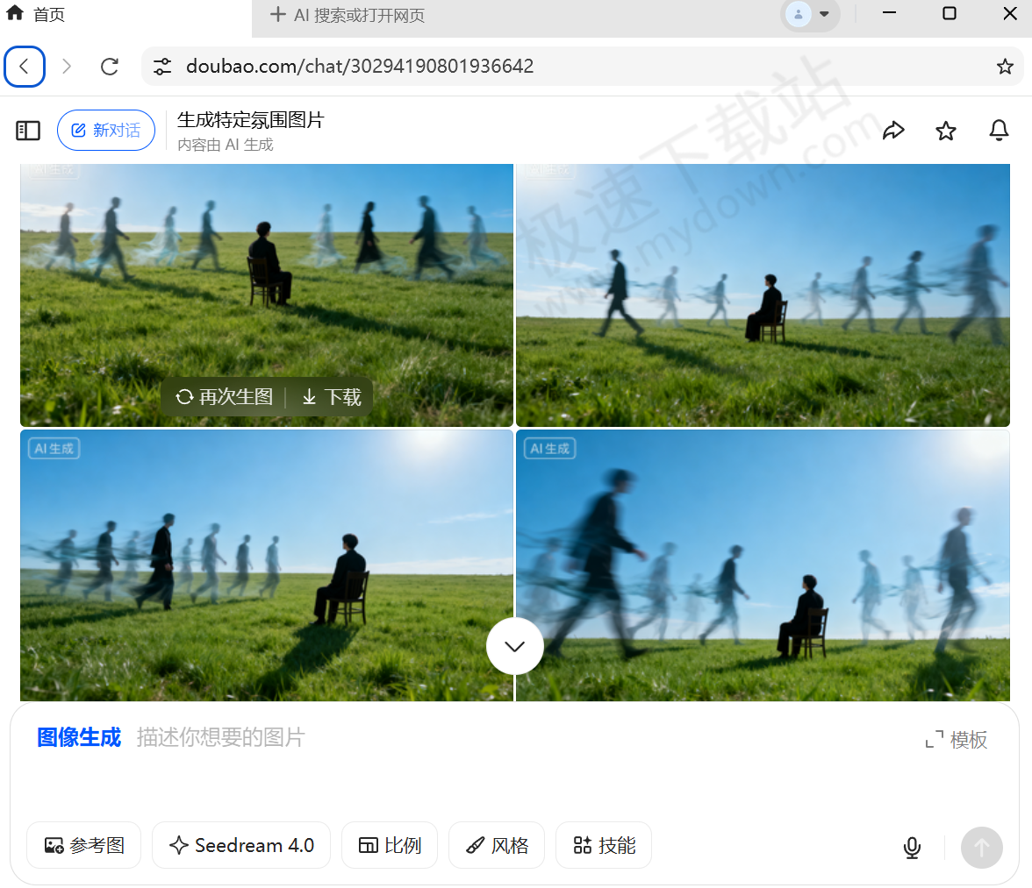Favorite this chat with star icon
Screen dimensions: 1032x888
(x=945, y=131)
